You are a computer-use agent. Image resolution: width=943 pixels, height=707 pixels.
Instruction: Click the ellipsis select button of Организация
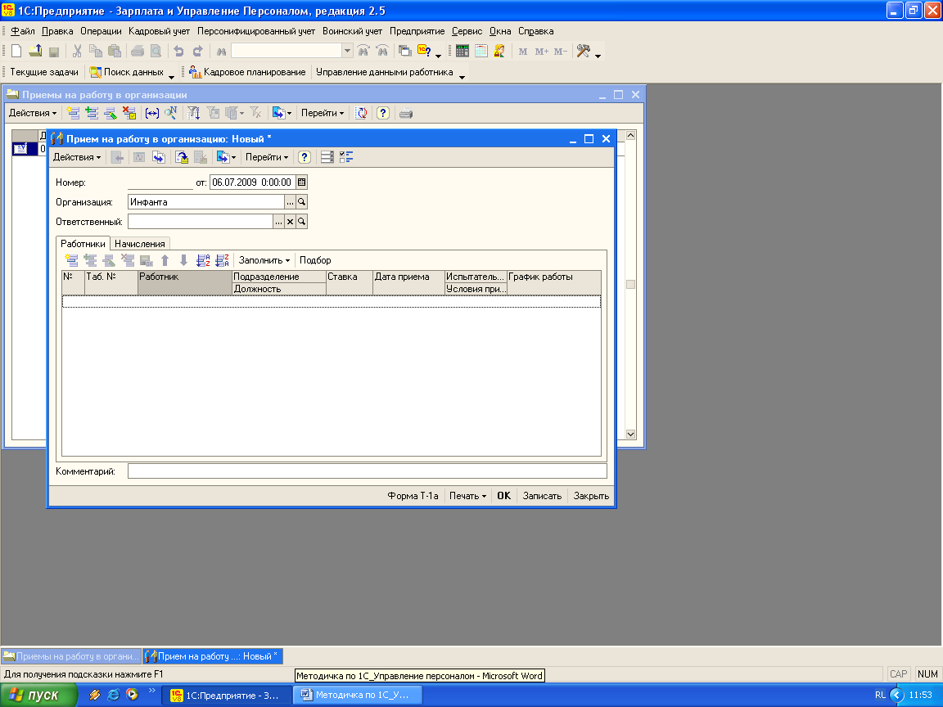pos(290,202)
